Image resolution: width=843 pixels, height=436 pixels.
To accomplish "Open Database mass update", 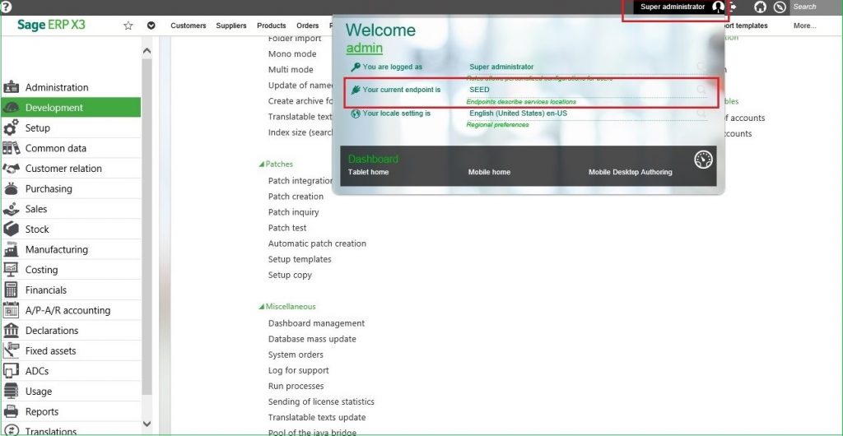I will tap(312, 339).
